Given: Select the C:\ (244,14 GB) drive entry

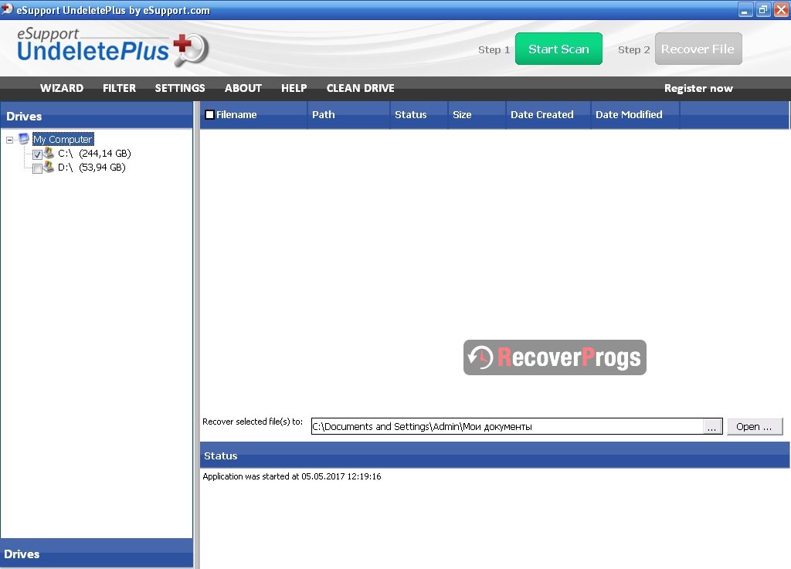Looking at the screenshot, I should click(94, 153).
